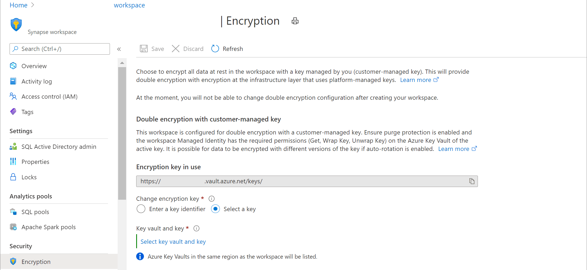Select the Encryption menu entry
Image resolution: width=587 pixels, height=270 pixels.
pos(36,262)
